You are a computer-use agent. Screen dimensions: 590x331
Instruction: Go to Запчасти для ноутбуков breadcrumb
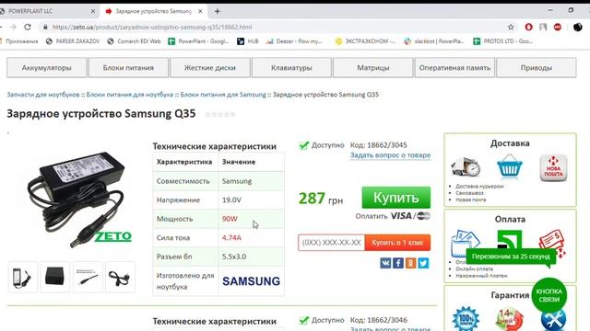pyautogui.click(x=43, y=95)
